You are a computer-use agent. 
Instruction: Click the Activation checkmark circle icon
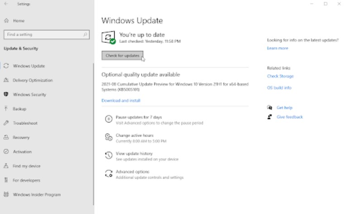[6, 151]
